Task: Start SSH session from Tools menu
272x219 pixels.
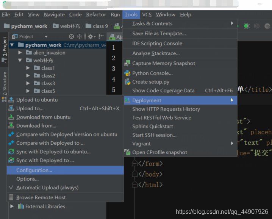Action: 180,135
